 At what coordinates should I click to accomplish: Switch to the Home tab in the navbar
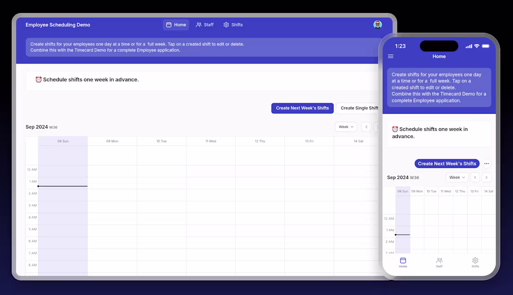tap(175, 24)
